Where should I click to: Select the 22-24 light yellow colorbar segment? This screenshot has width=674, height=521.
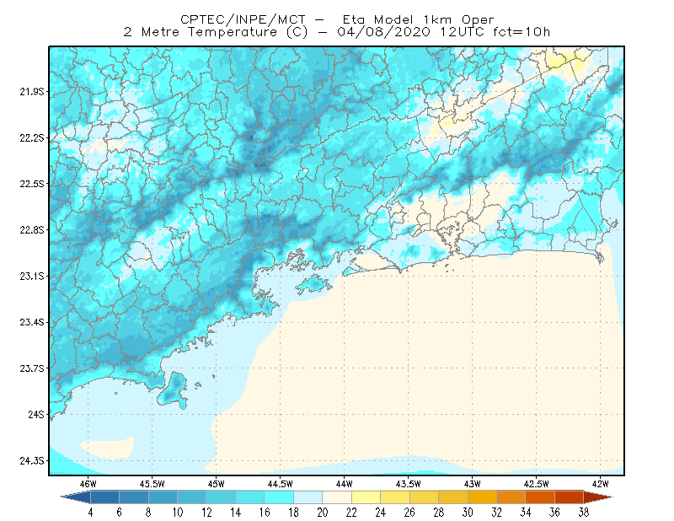tap(366, 497)
